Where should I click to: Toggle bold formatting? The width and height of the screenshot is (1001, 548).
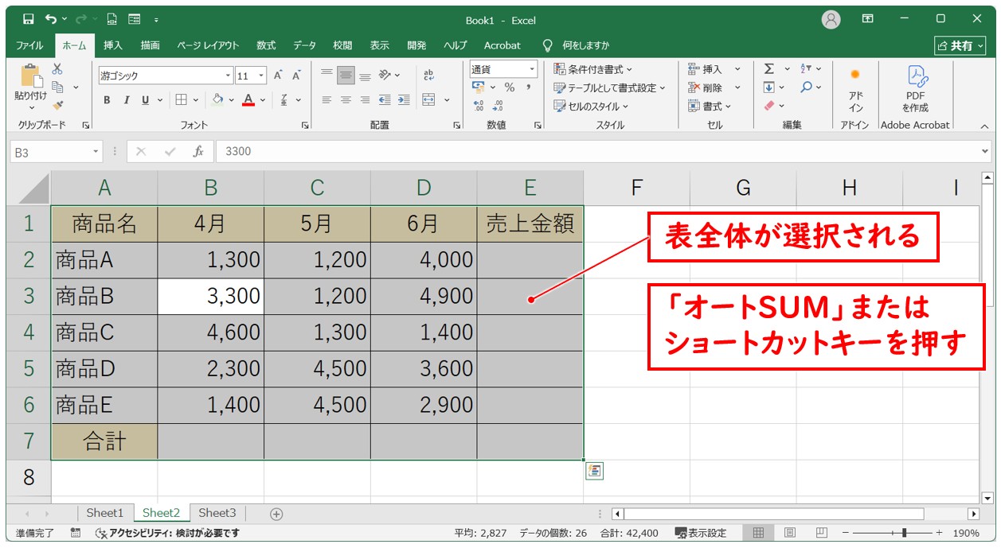(x=107, y=100)
